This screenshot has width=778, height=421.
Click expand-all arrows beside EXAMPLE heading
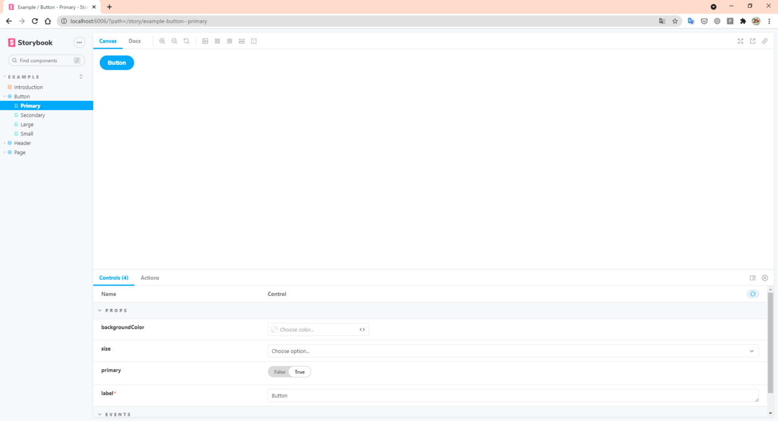click(81, 77)
